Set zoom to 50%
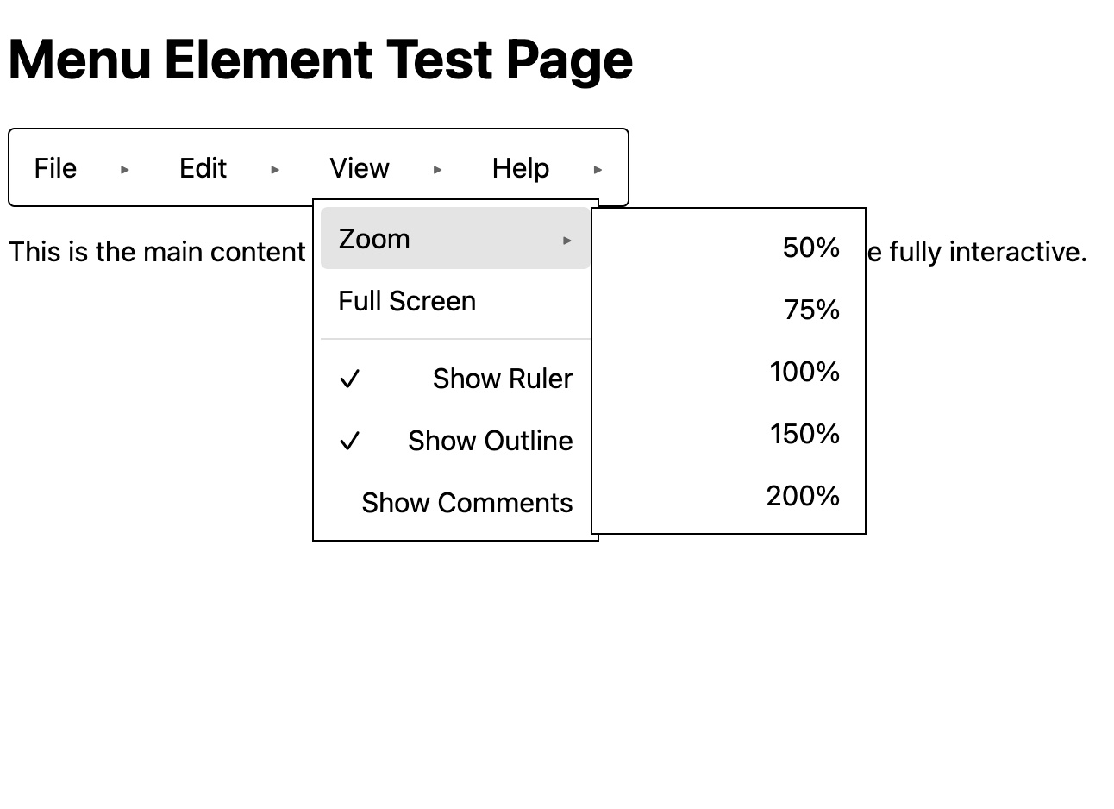This screenshot has width=1114, height=809. click(810, 248)
